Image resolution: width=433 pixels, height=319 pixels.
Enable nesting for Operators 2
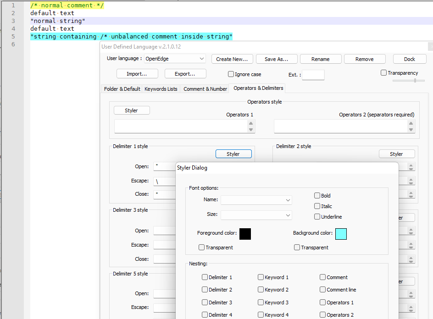coord(322,314)
